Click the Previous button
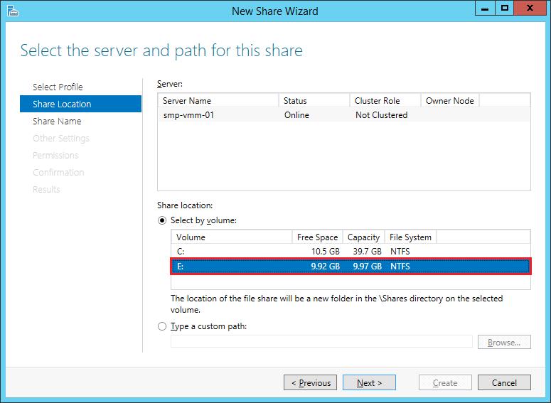Viewport: 551px width, 403px height. [x=310, y=382]
